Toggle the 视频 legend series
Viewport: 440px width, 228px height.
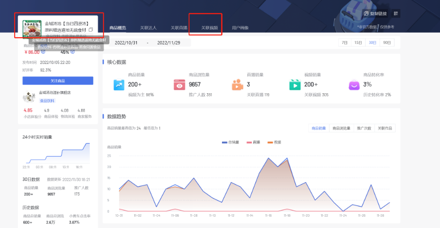point(274,142)
